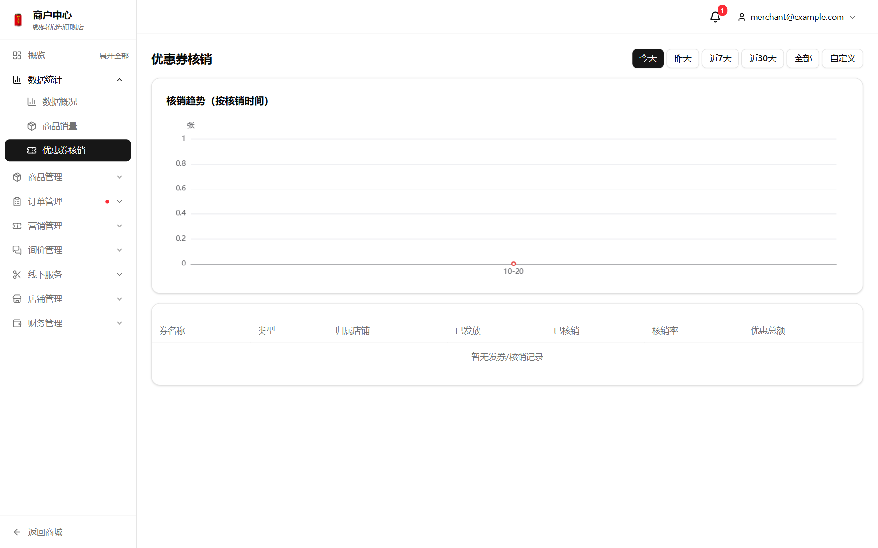Select the 近7天 date filter

click(720, 58)
